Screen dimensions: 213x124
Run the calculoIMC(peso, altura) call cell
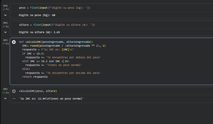[14, 91]
